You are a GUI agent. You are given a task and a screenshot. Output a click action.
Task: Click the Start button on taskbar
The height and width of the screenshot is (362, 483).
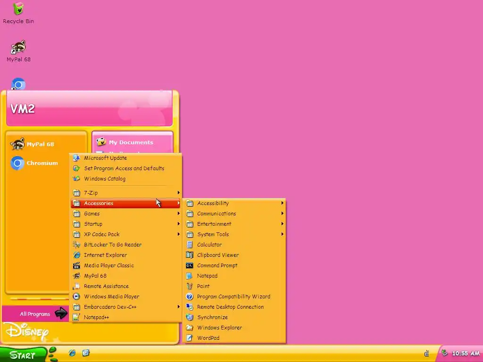tap(23, 355)
